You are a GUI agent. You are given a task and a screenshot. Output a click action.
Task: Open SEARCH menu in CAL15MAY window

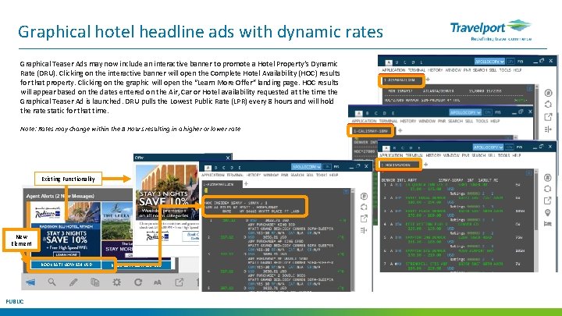(455, 121)
